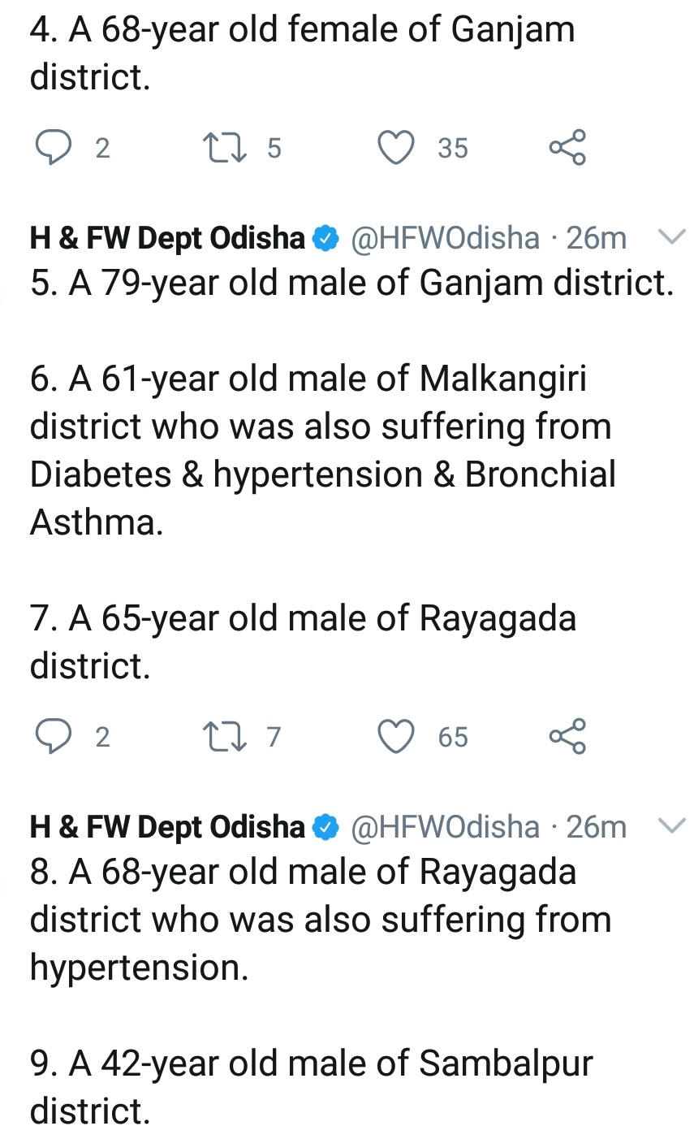Open H & FW Dept Odisha profile from the Malkangiri tweet
This screenshot has width=694, height=1139.
[166, 238]
